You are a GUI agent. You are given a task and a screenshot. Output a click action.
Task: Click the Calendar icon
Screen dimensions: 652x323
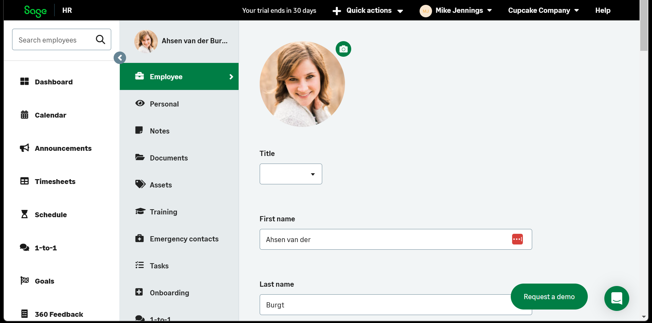point(25,115)
